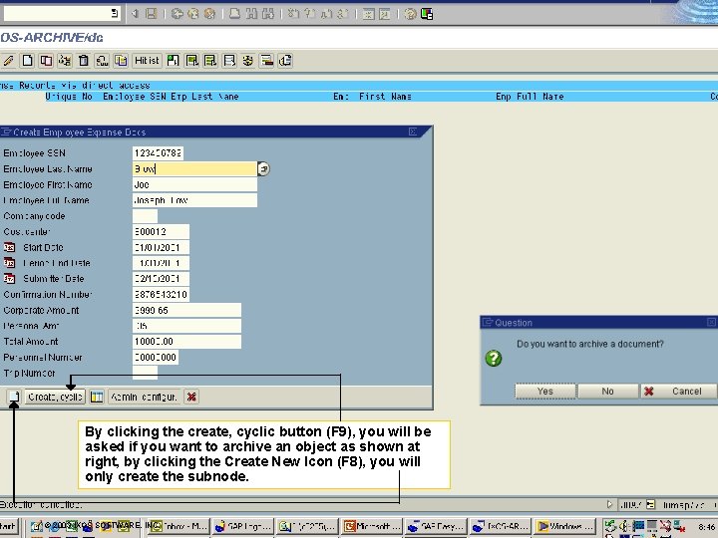Click the yellow Exit navigation icon
This screenshot has width=718, height=538.
coord(193,14)
